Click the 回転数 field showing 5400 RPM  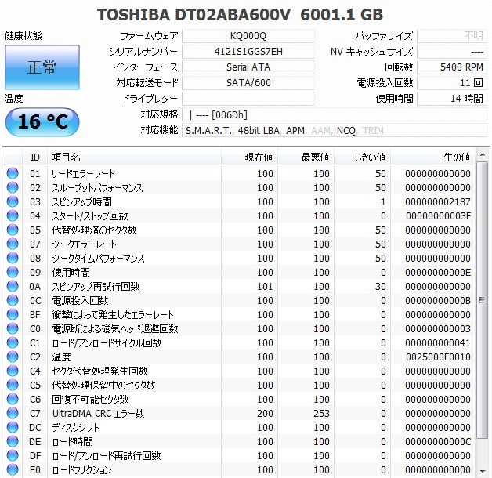[452, 67]
